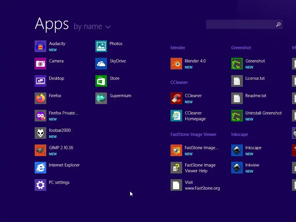Click the 'Store' label text
Viewport: 296px width, 222px height.
(114, 78)
